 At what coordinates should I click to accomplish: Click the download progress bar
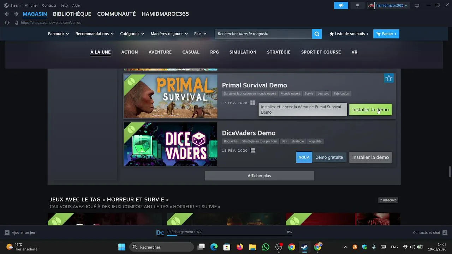(x=229, y=236)
